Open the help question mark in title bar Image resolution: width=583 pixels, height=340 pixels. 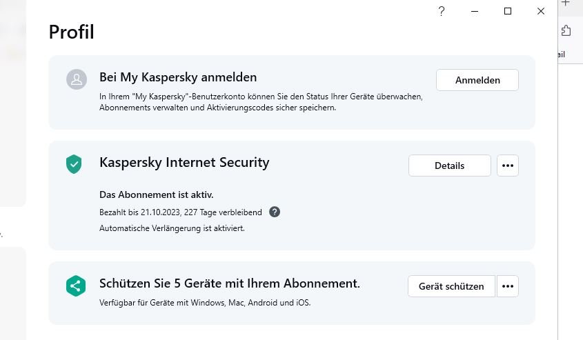pyautogui.click(x=442, y=11)
